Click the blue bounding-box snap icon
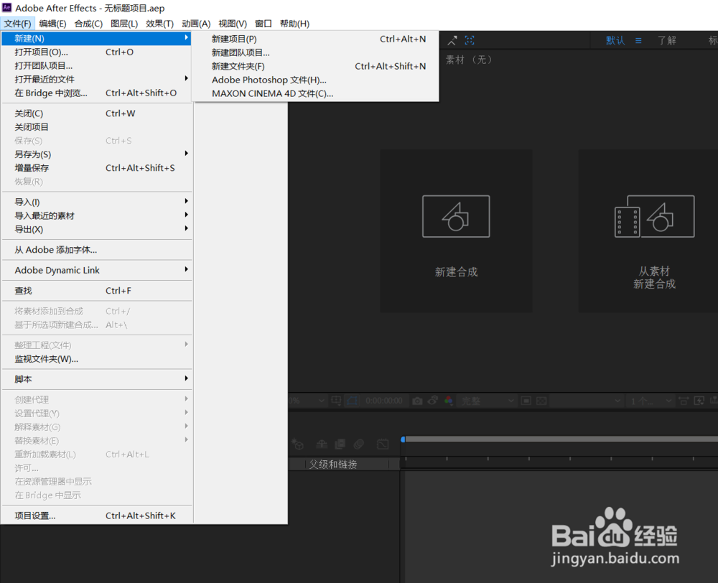 coord(470,40)
